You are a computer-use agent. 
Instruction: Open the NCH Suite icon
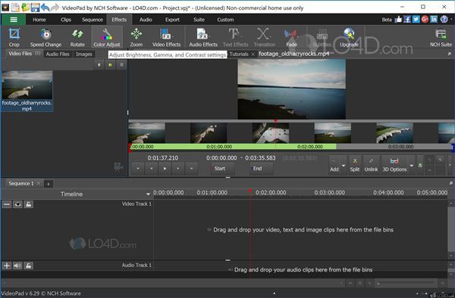pos(441,37)
